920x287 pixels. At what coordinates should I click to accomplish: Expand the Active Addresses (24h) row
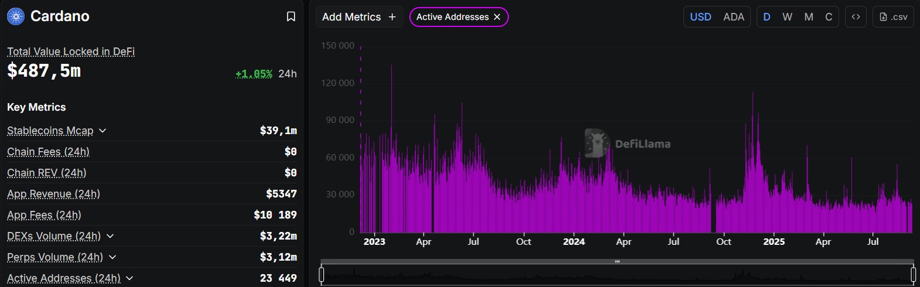click(x=129, y=278)
